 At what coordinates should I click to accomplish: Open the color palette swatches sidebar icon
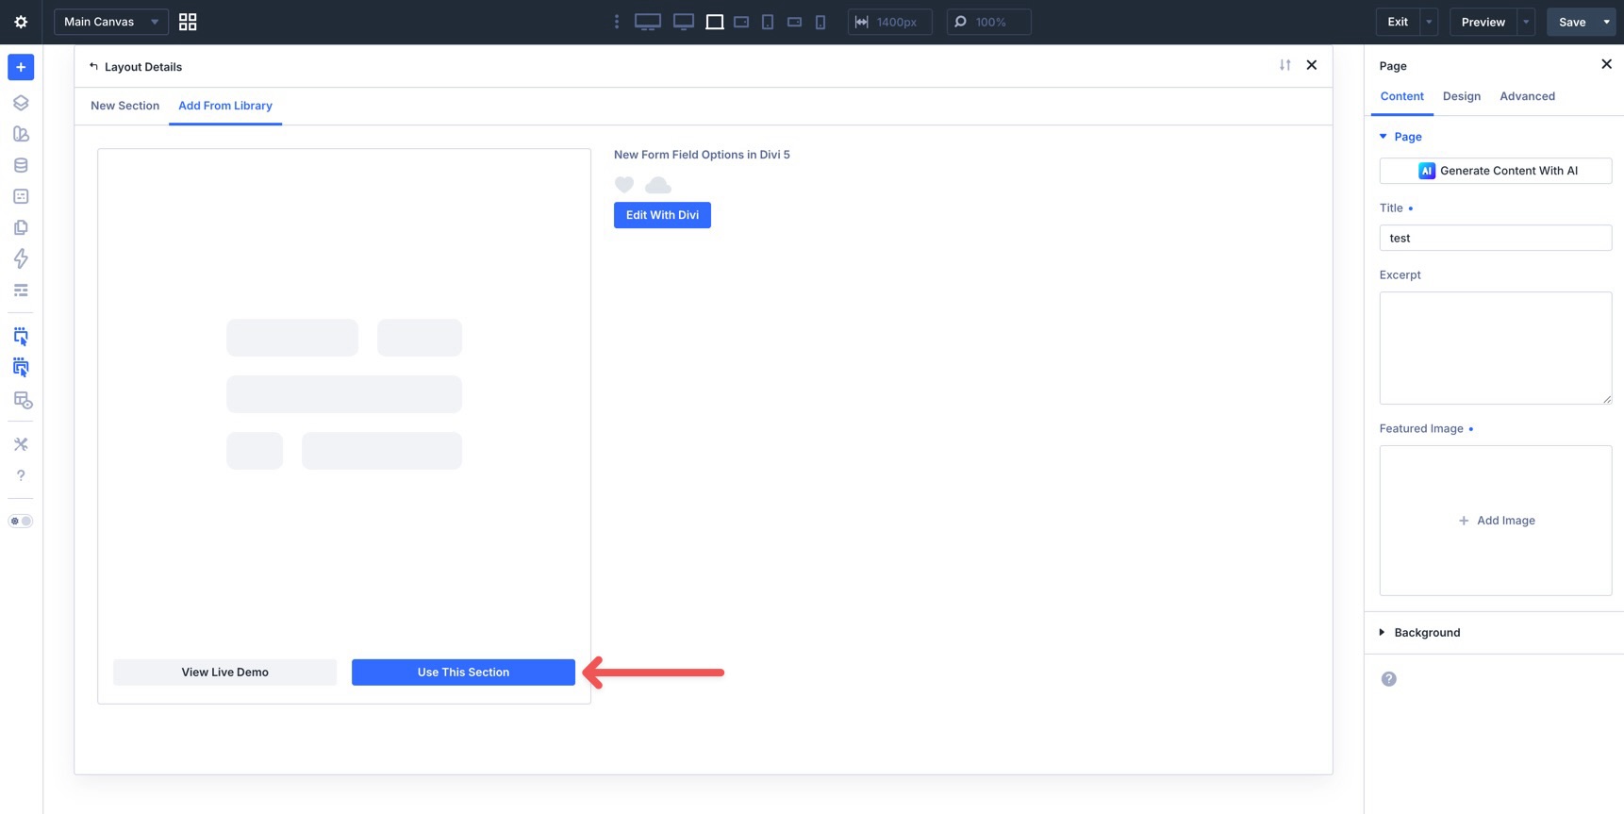pos(21,134)
